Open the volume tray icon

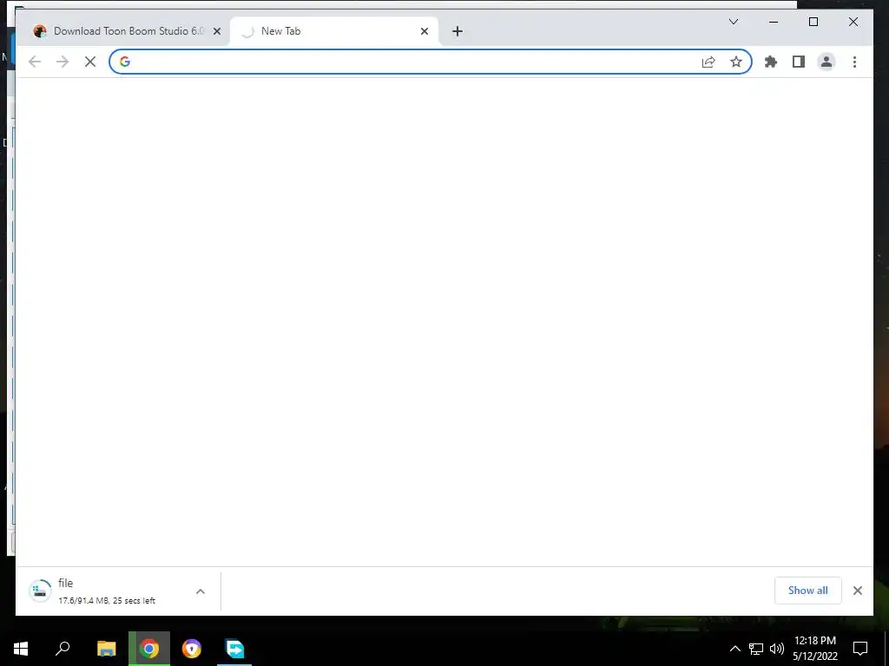777,649
